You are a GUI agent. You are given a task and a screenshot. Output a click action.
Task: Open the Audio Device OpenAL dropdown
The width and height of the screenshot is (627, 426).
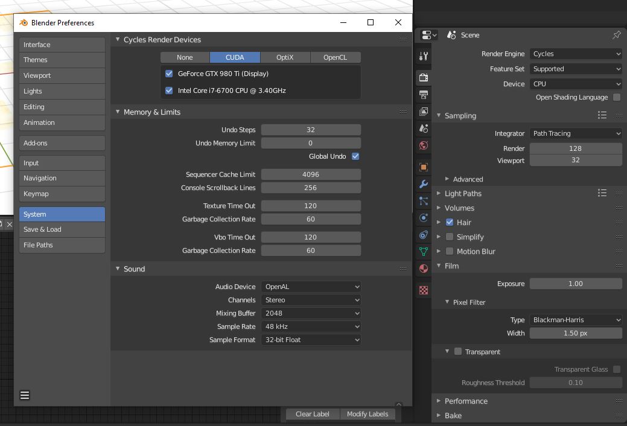311,287
